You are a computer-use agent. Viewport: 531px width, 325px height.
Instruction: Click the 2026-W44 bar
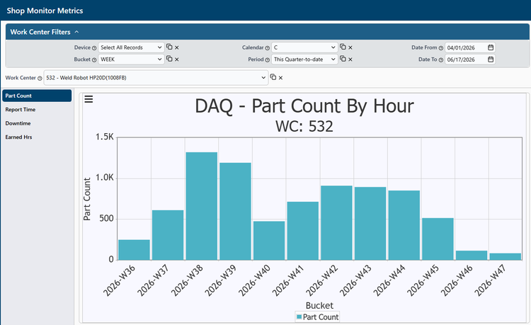coord(404,225)
